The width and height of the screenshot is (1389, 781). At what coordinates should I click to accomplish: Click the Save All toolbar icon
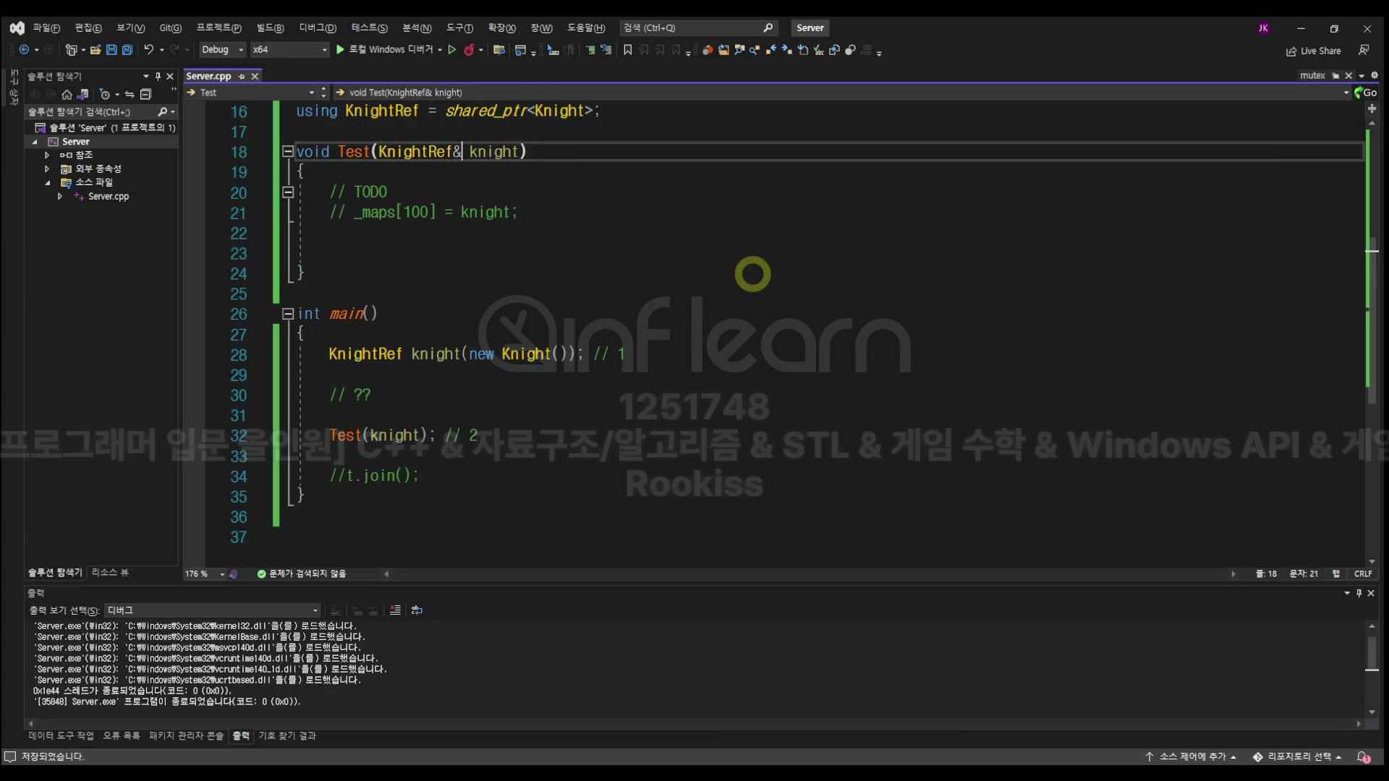coord(127,50)
